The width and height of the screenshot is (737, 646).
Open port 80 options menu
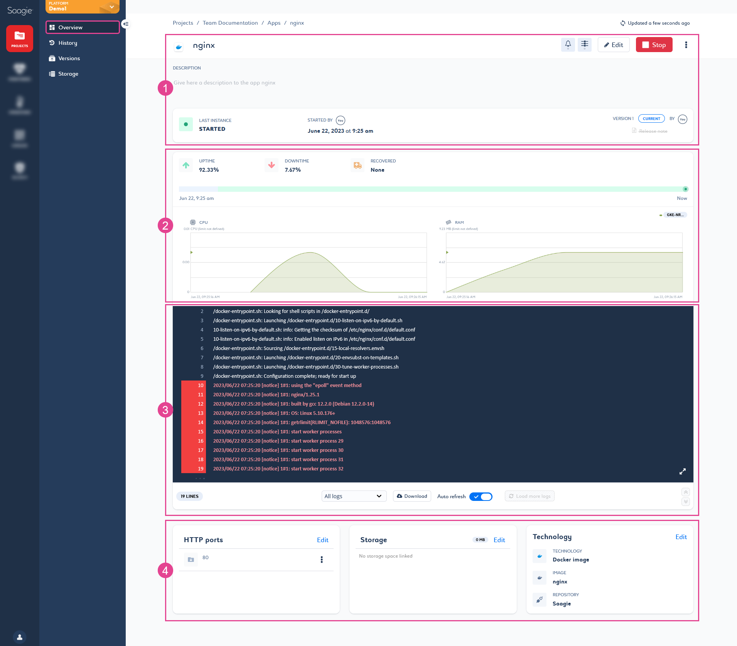pos(322,560)
